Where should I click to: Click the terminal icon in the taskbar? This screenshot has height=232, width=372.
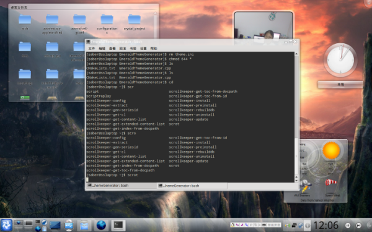point(118,225)
